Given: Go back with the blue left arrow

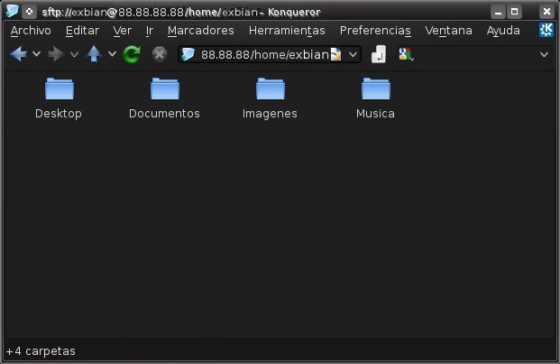Looking at the screenshot, I should (18, 54).
